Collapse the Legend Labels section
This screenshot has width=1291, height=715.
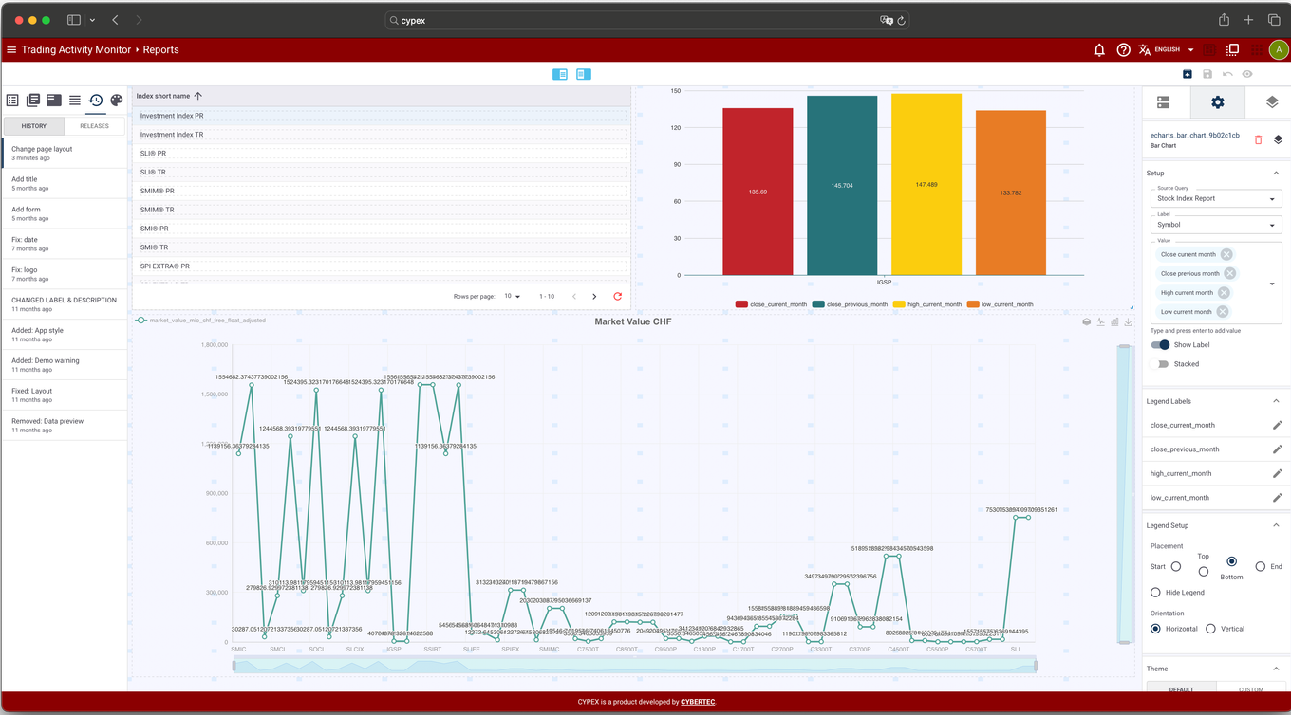[x=1275, y=402]
